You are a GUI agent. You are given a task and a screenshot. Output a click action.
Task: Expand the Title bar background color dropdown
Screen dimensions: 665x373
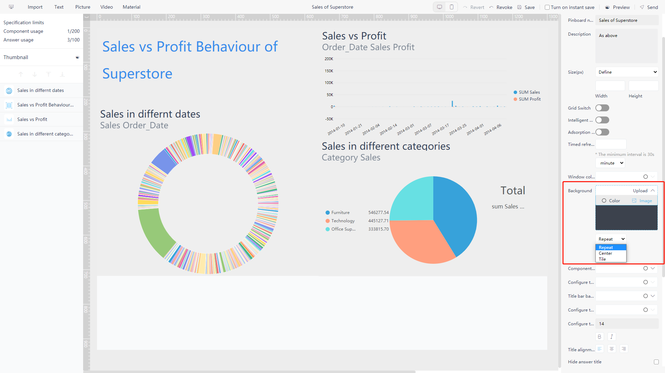(653, 296)
